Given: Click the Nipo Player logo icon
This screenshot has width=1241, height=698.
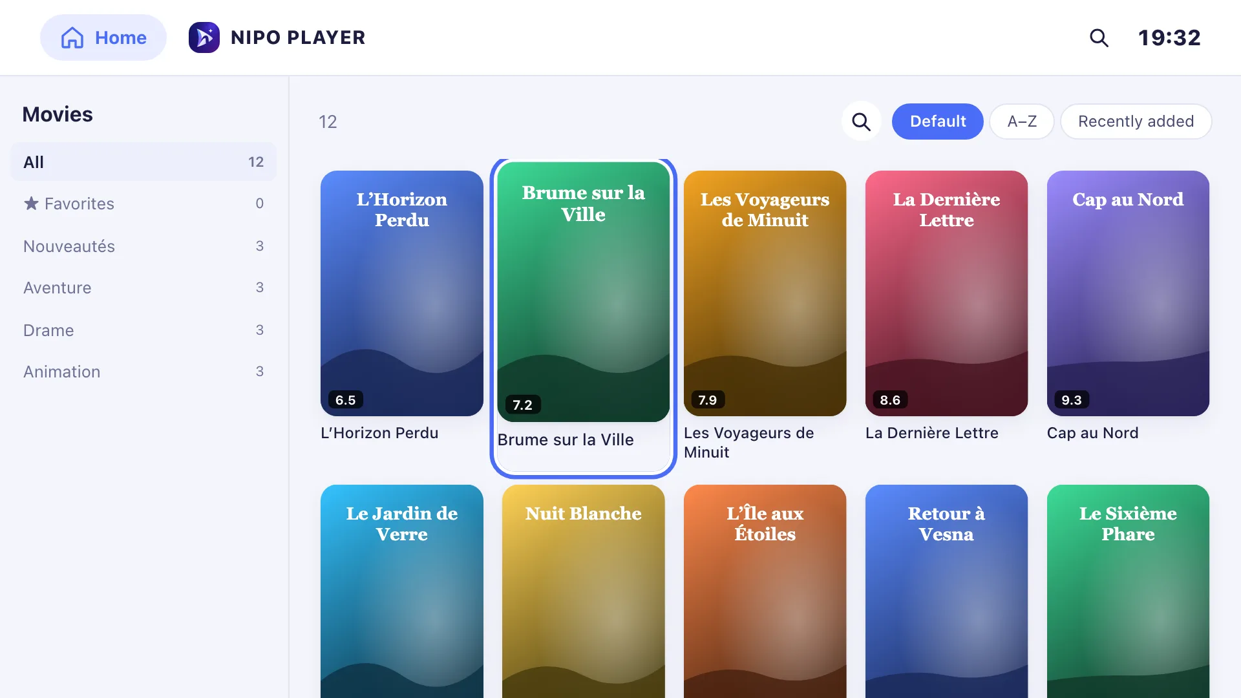Looking at the screenshot, I should [x=204, y=37].
